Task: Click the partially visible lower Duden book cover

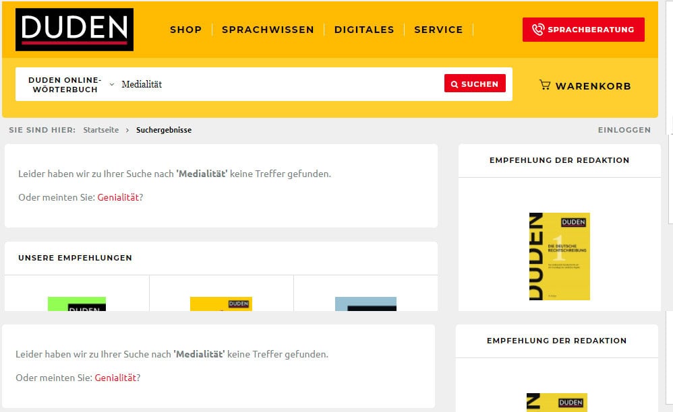Action: tap(557, 403)
